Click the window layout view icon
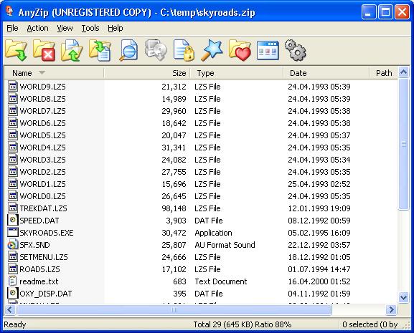Viewport: 414px width, 333px height. 268,50
